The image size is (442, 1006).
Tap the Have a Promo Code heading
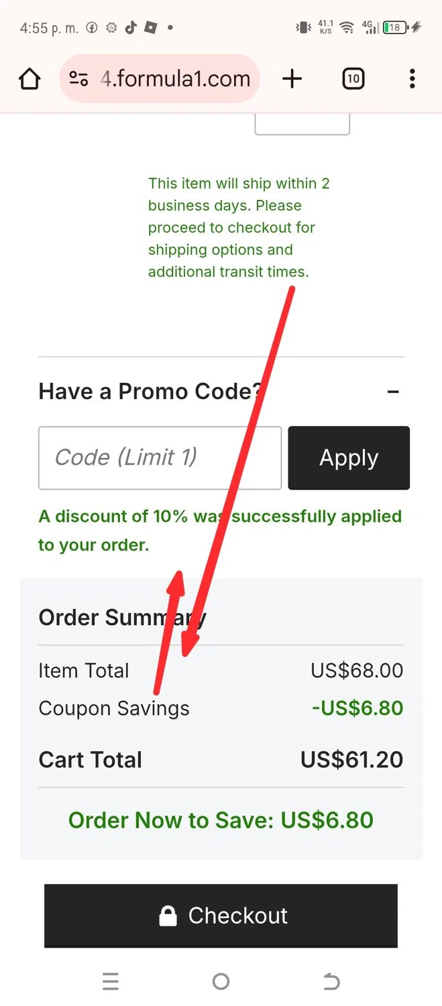[149, 392]
